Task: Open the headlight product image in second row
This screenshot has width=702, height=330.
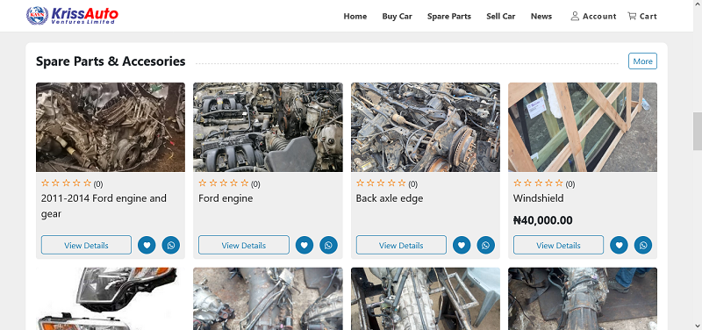Action: (111, 298)
